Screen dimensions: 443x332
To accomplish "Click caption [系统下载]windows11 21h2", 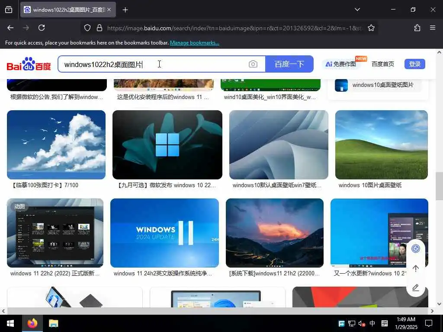I will (x=274, y=274).
